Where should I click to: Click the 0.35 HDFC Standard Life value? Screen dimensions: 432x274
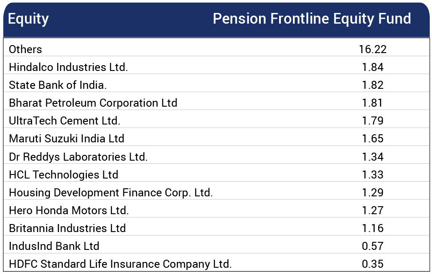(373, 264)
